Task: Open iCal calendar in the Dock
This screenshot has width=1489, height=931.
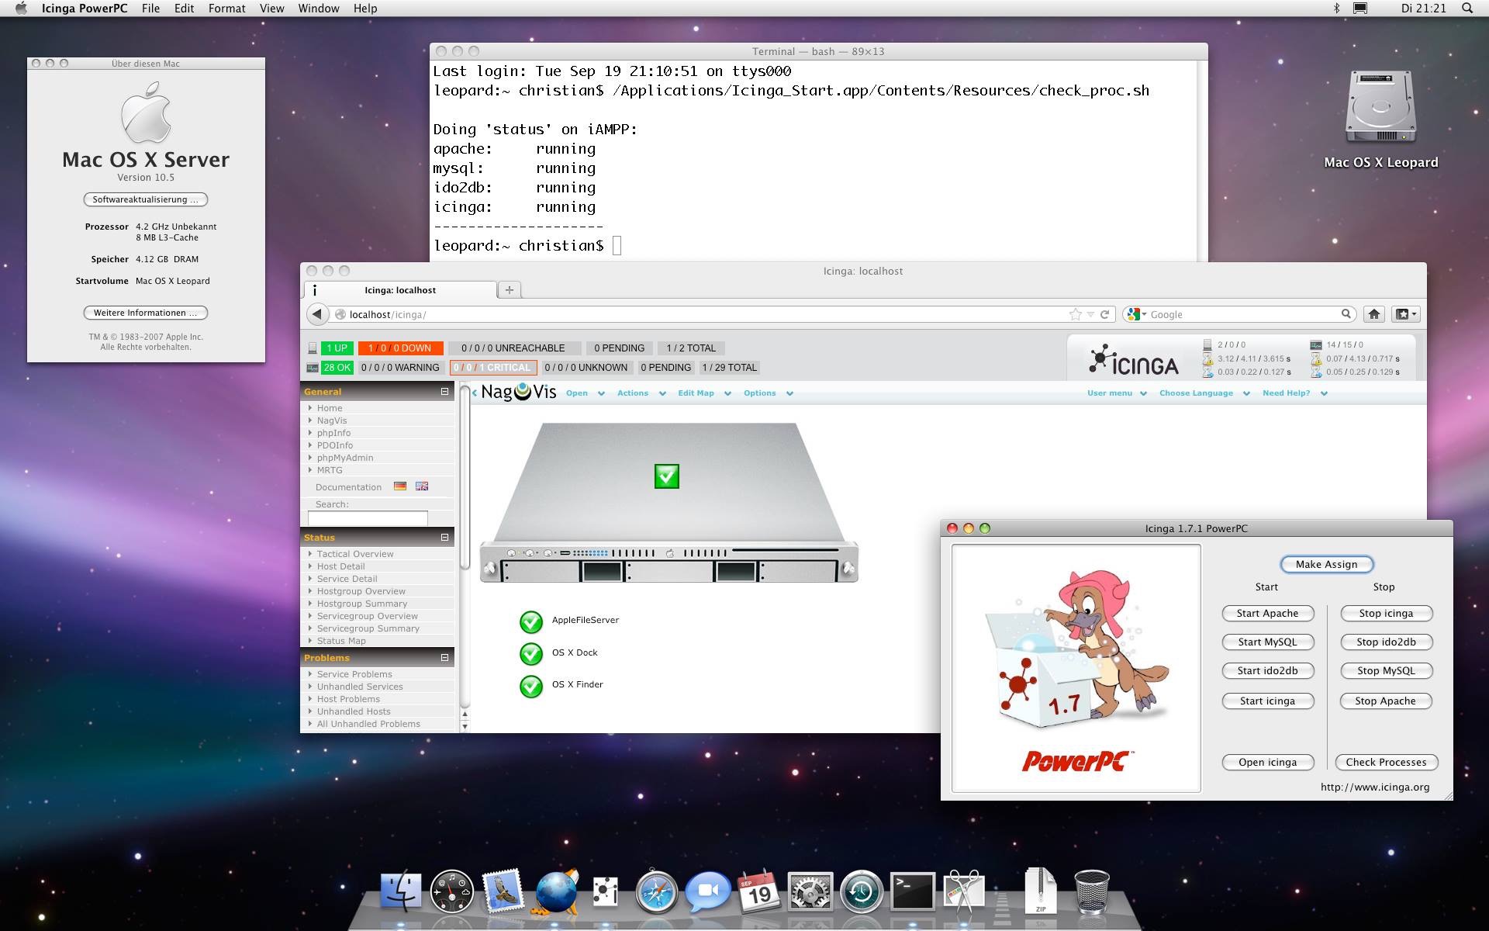Action: 758,891
